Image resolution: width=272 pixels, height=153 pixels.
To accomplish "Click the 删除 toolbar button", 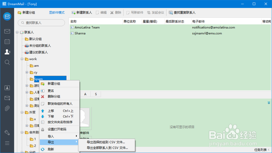I will tap(116, 13).
